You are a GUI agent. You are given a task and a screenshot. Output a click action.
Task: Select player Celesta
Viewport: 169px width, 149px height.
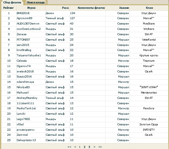22,61
